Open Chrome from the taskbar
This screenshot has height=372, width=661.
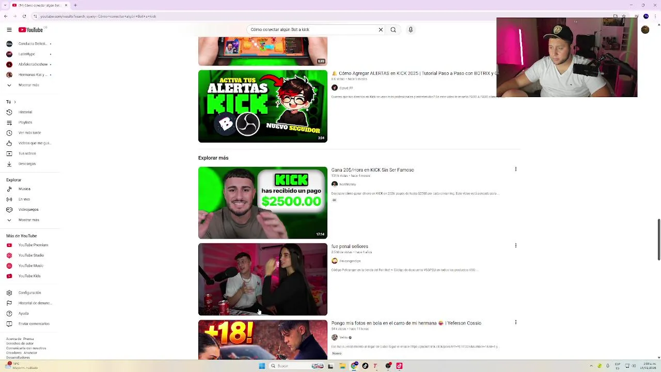(354, 366)
